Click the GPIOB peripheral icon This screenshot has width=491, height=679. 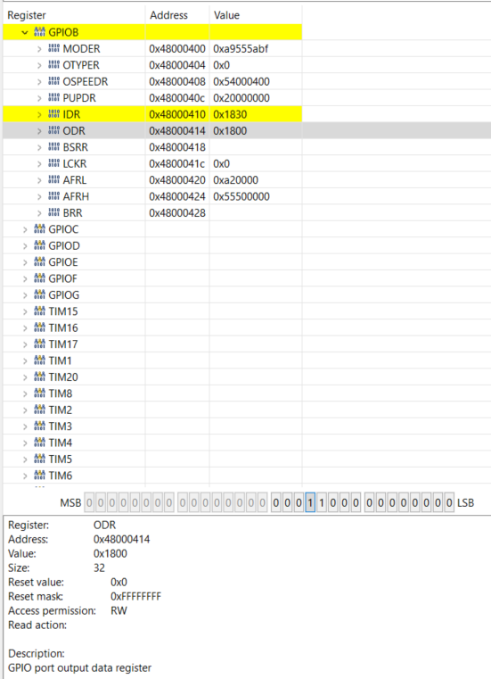point(39,32)
